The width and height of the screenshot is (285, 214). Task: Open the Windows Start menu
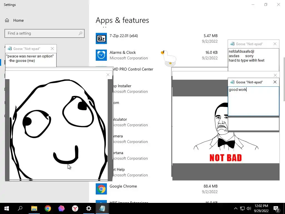coord(7,208)
